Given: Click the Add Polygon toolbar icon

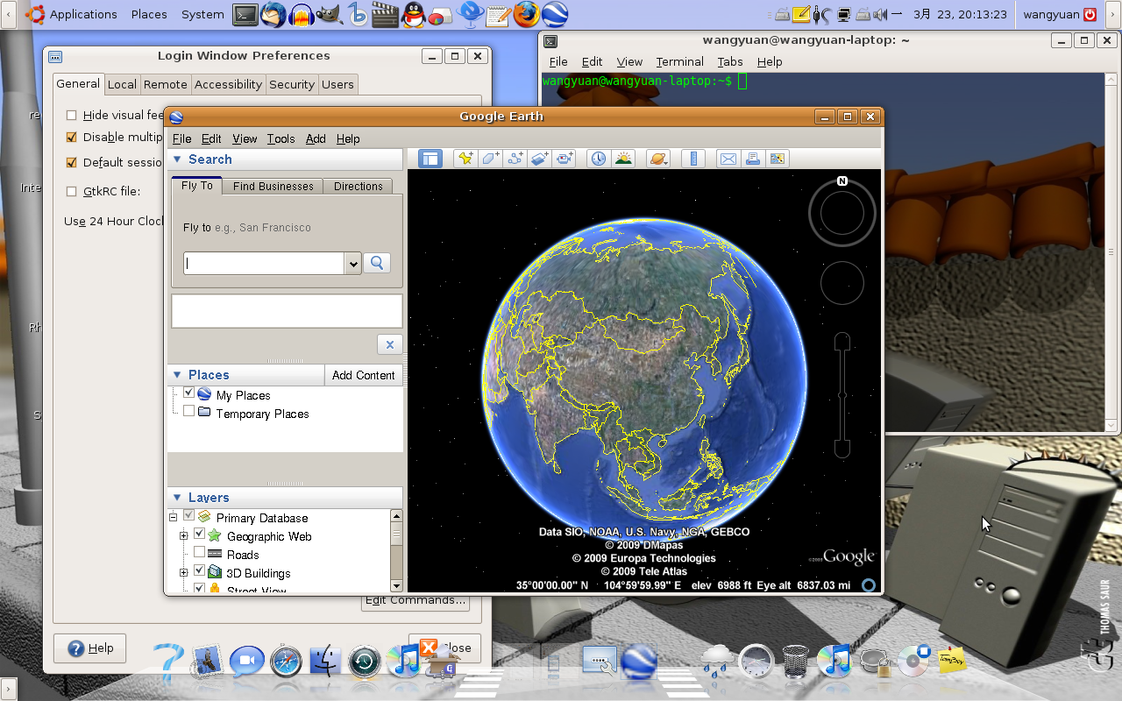Looking at the screenshot, I should click(x=490, y=159).
